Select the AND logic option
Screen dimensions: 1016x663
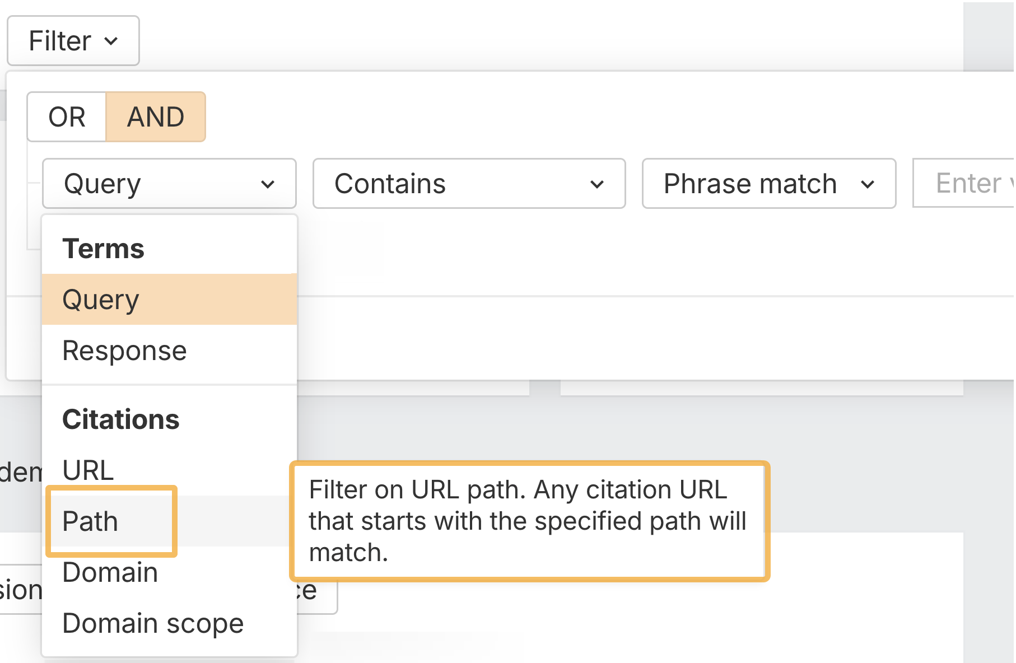click(x=156, y=116)
